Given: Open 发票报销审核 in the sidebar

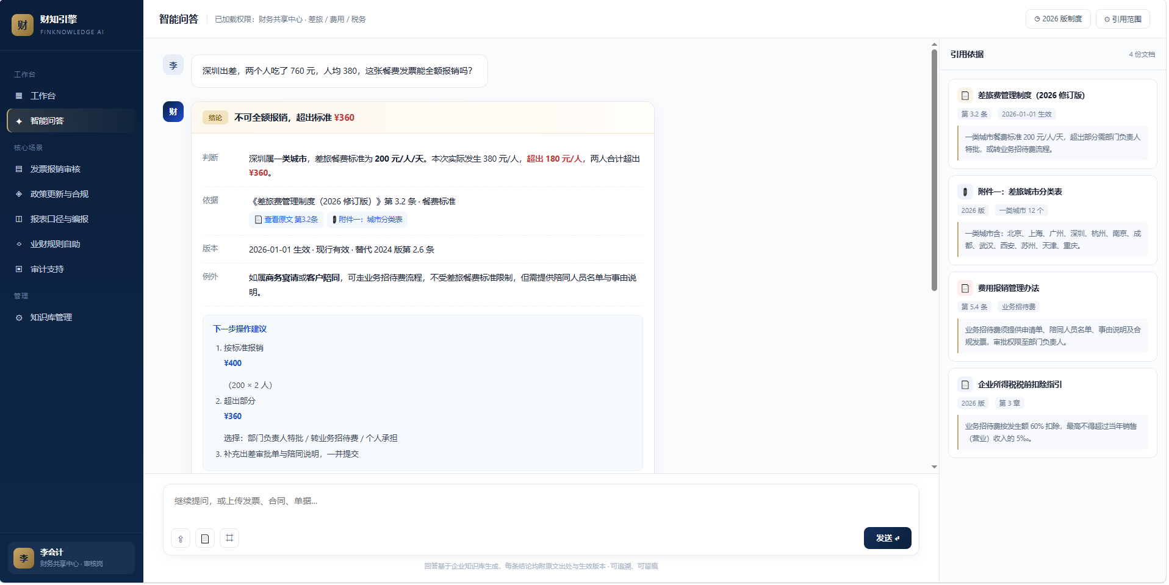Looking at the screenshot, I should tap(71, 169).
